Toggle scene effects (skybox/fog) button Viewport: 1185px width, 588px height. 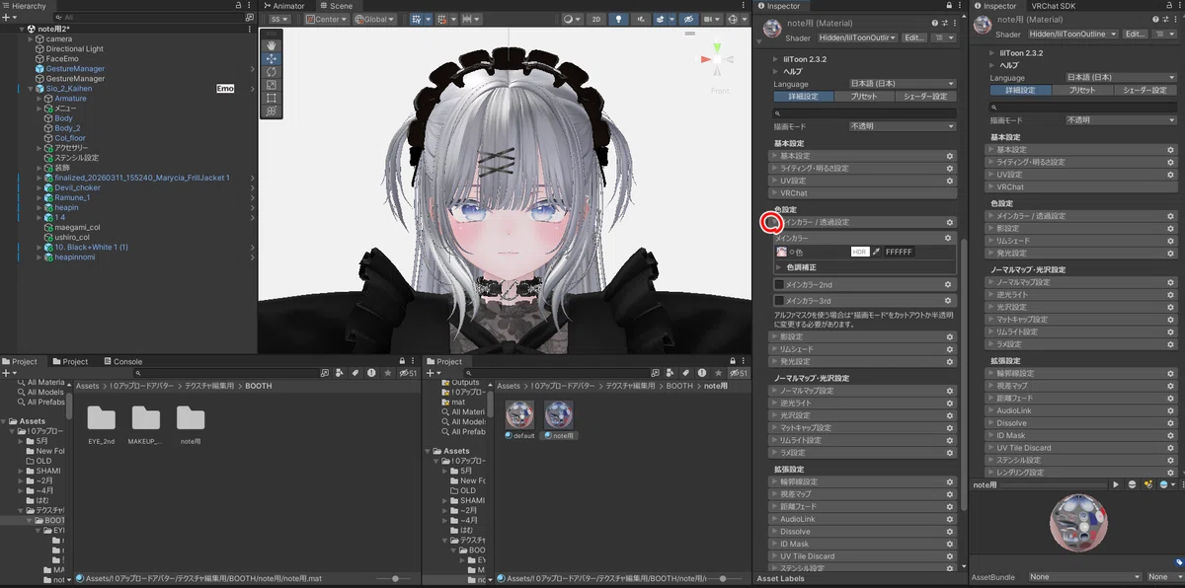click(x=660, y=19)
